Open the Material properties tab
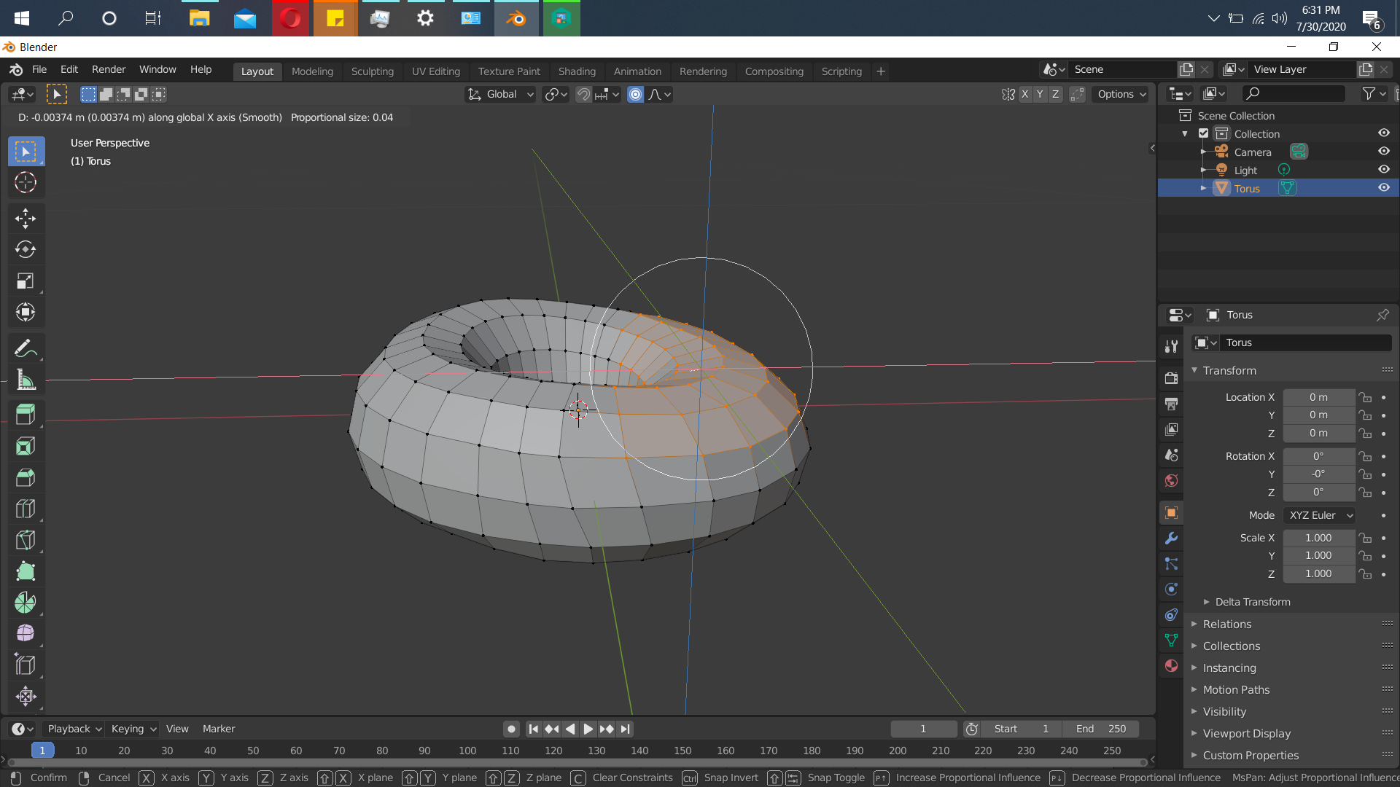This screenshot has height=787, width=1400. 1171,666
